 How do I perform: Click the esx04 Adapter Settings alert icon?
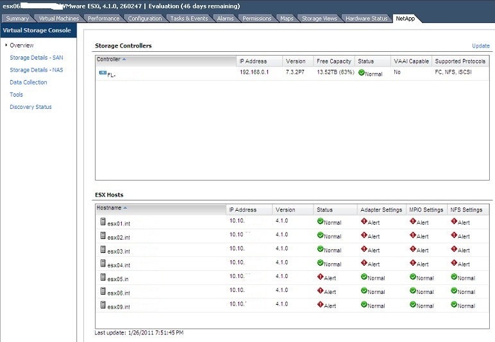pyautogui.click(x=364, y=263)
